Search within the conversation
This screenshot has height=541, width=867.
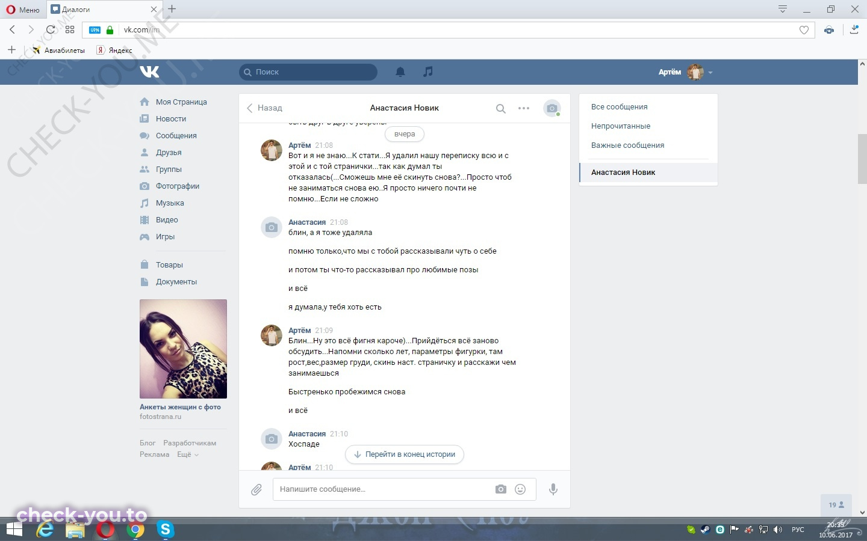pos(500,109)
